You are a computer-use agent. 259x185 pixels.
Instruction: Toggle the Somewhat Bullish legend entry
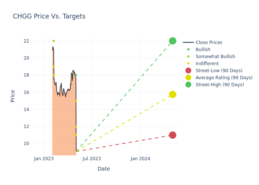[215, 57]
